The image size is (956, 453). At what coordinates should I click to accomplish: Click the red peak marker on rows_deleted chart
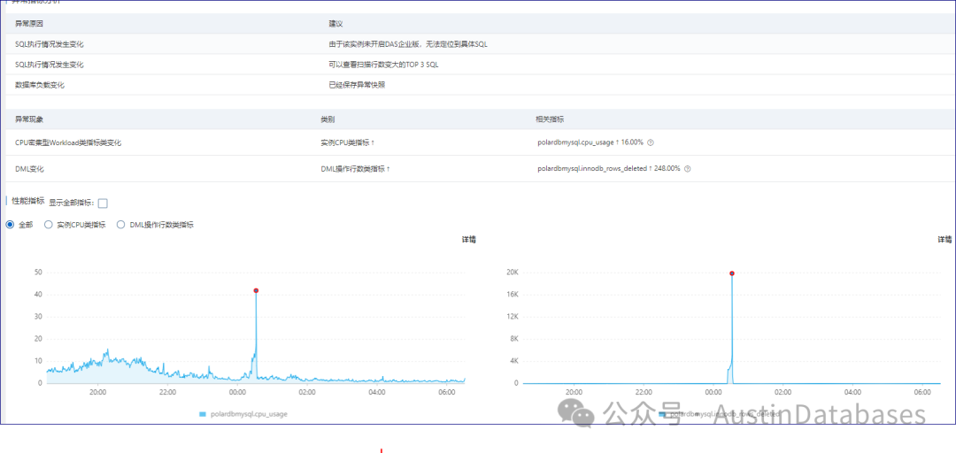732,273
